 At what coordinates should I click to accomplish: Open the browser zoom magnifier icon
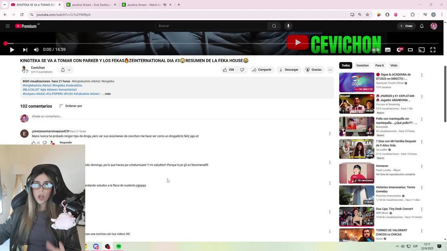click(x=360, y=15)
